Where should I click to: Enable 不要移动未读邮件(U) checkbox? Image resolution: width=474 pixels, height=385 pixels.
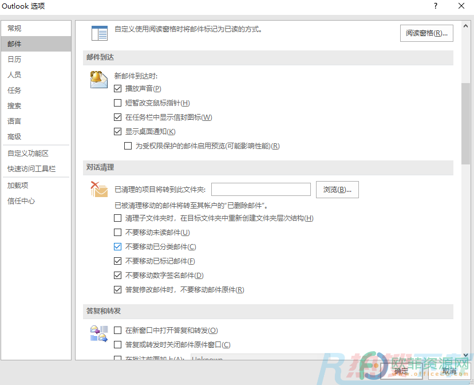[117, 232]
